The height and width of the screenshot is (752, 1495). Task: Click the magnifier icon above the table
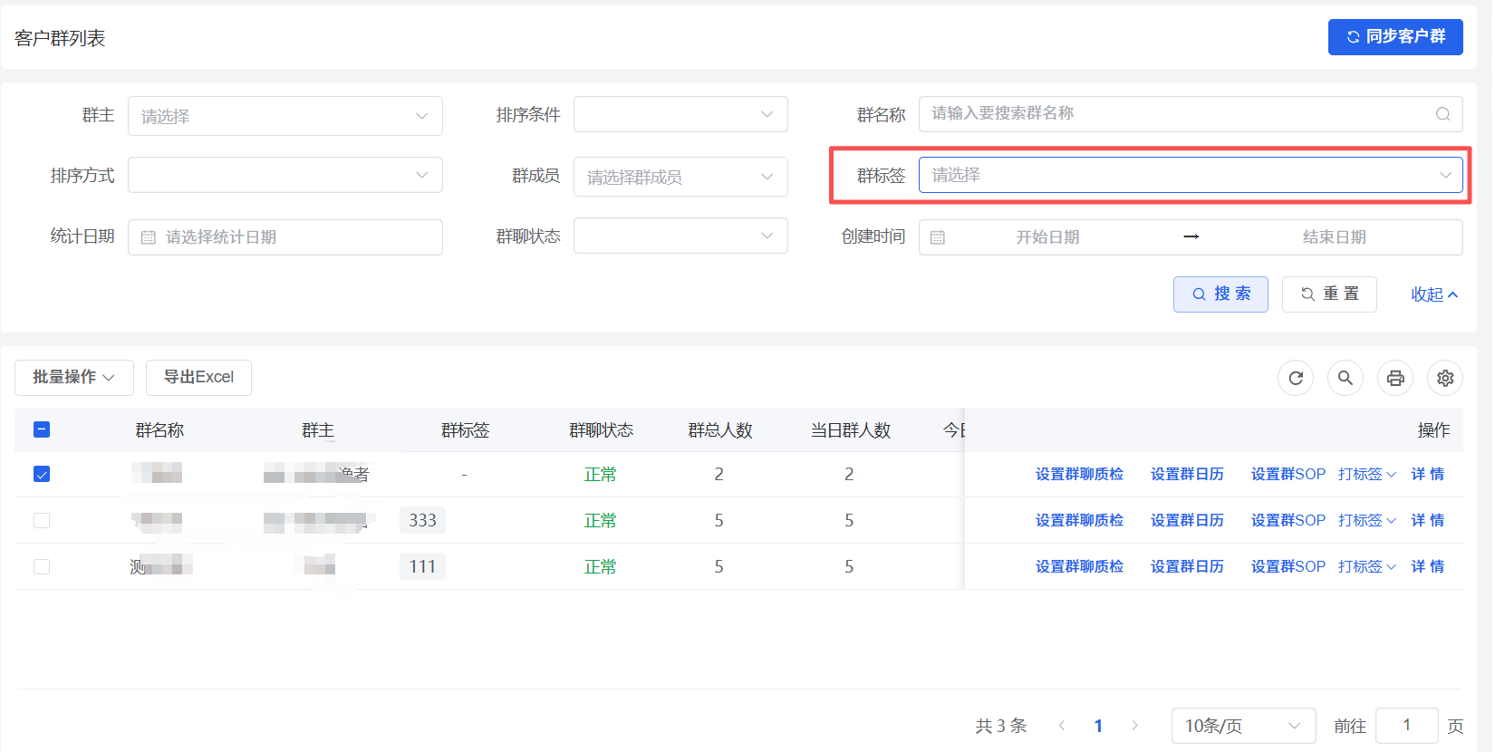click(1345, 378)
